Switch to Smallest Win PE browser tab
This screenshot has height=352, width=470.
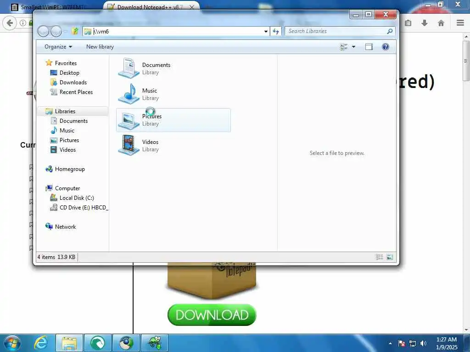click(x=51, y=7)
